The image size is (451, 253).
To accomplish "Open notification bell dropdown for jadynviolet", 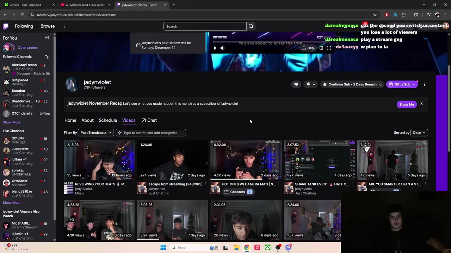I will pyautogui.click(x=311, y=84).
